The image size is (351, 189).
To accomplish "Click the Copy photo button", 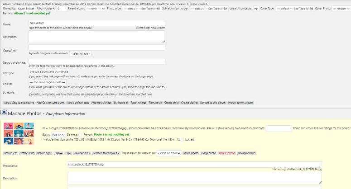I will (209, 153).
